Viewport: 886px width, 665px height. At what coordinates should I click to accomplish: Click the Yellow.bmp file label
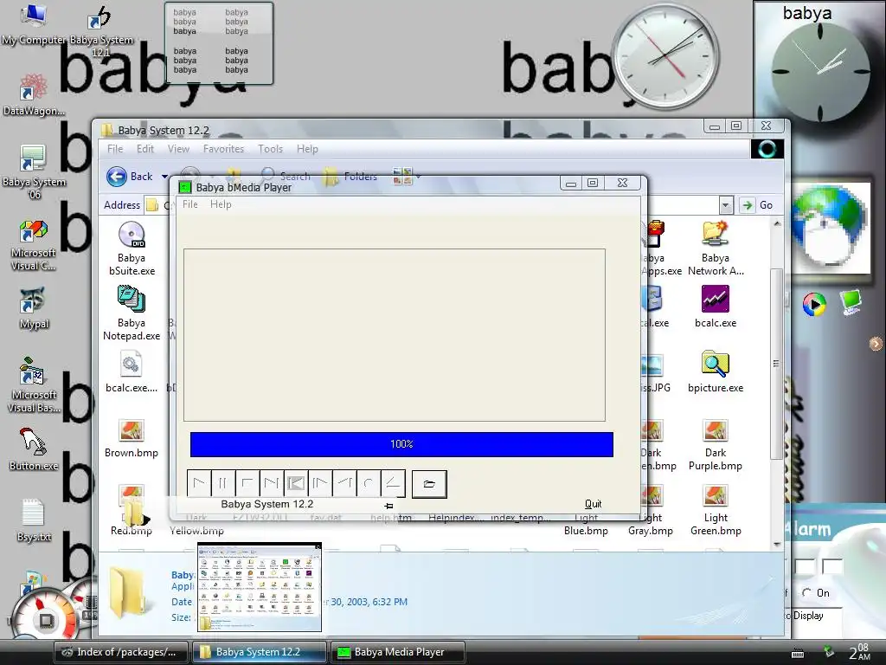coord(196,531)
